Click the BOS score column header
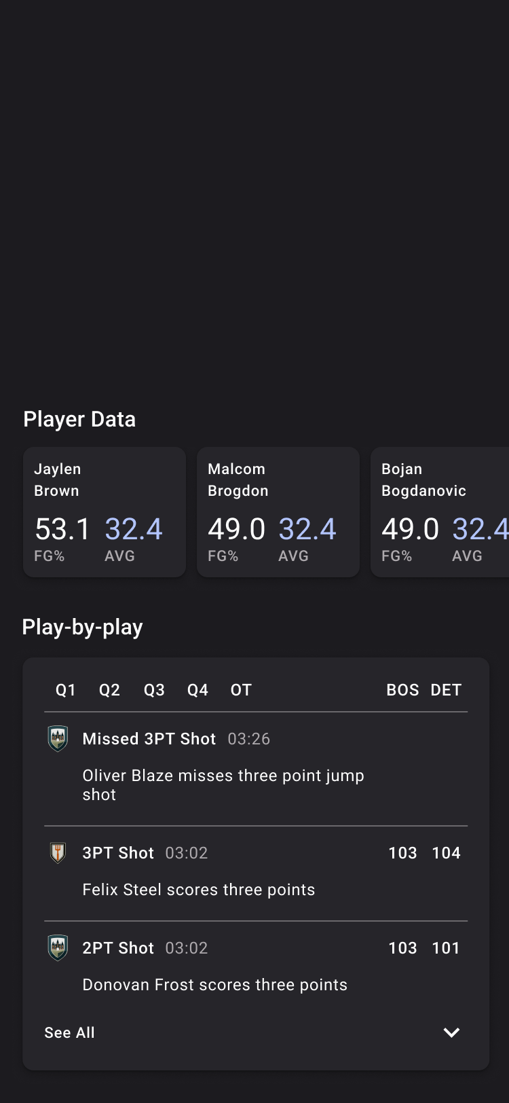 tap(402, 690)
